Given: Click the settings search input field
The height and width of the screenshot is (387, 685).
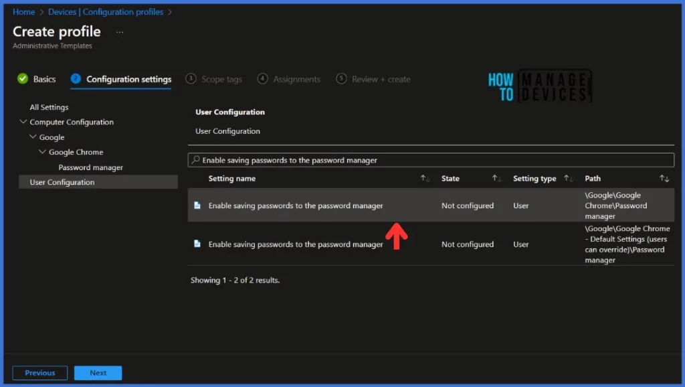Looking at the screenshot, I should 431,160.
